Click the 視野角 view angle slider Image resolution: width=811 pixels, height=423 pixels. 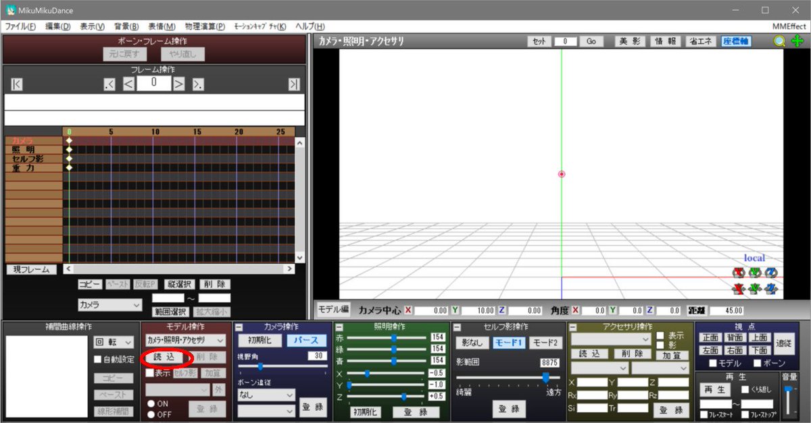click(x=282, y=366)
